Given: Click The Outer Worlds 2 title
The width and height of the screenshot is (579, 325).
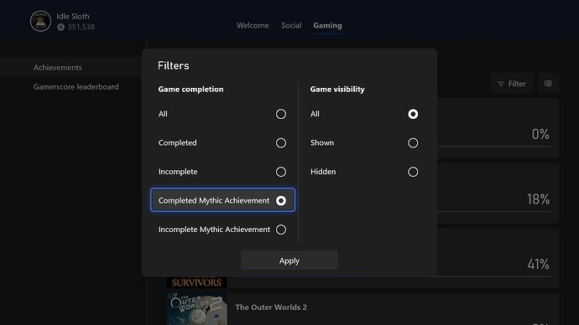Looking at the screenshot, I should tap(271, 307).
